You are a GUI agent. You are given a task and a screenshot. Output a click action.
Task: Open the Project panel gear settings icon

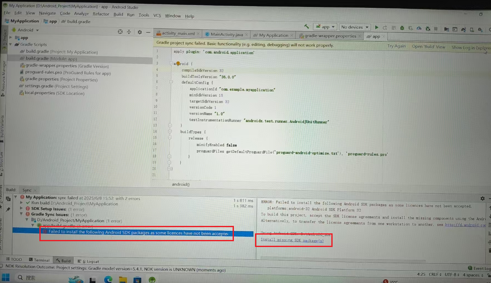[x=140, y=32]
